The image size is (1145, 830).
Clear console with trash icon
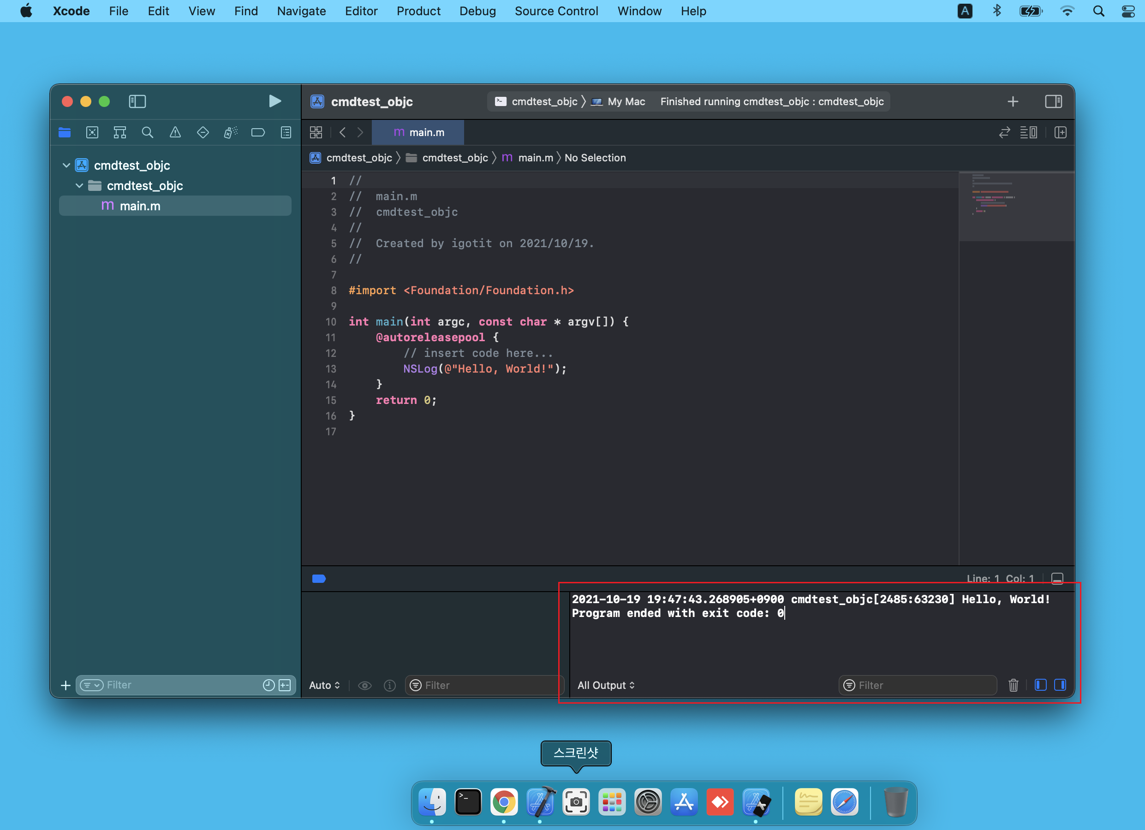(1013, 685)
